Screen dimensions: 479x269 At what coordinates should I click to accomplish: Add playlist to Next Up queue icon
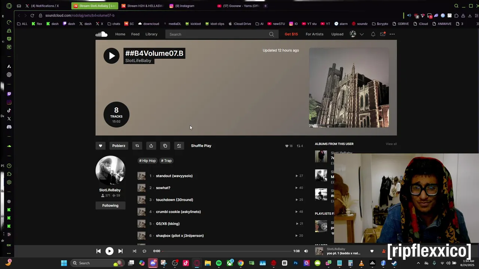[x=179, y=146]
